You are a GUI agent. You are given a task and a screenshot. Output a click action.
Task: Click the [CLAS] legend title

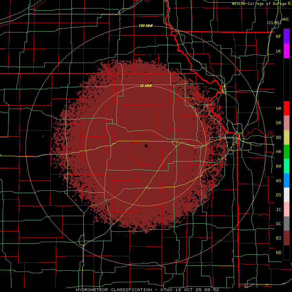click(x=274, y=22)
